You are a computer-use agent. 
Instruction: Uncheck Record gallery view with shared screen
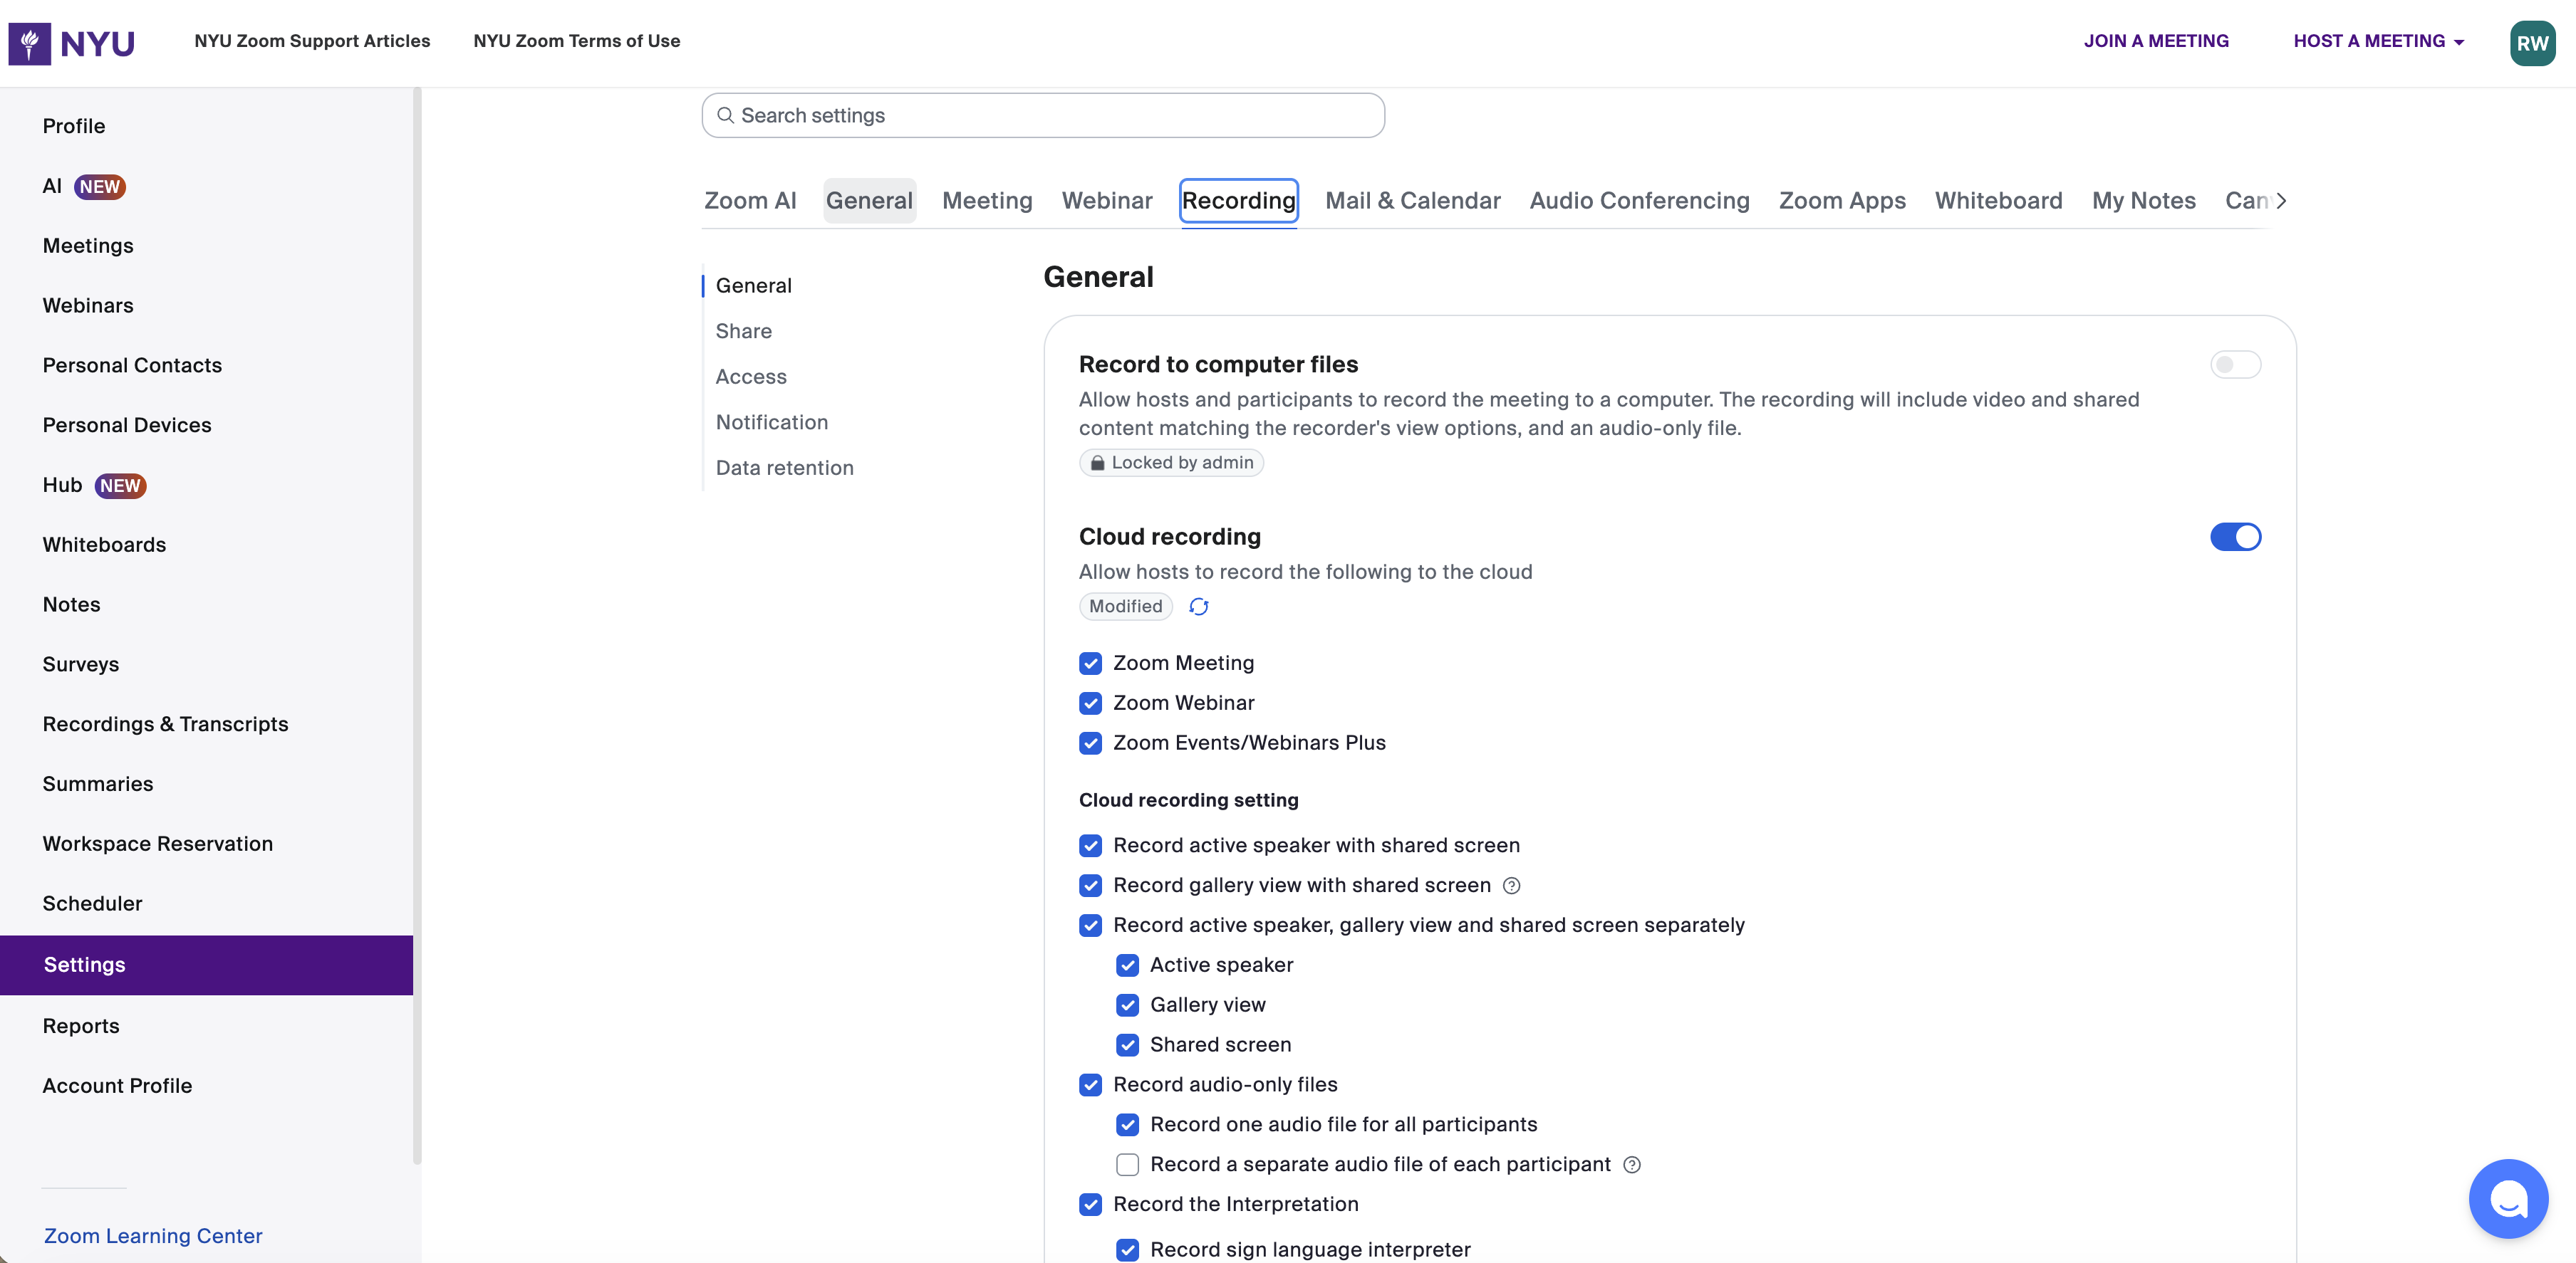[x=1090, y=885]
